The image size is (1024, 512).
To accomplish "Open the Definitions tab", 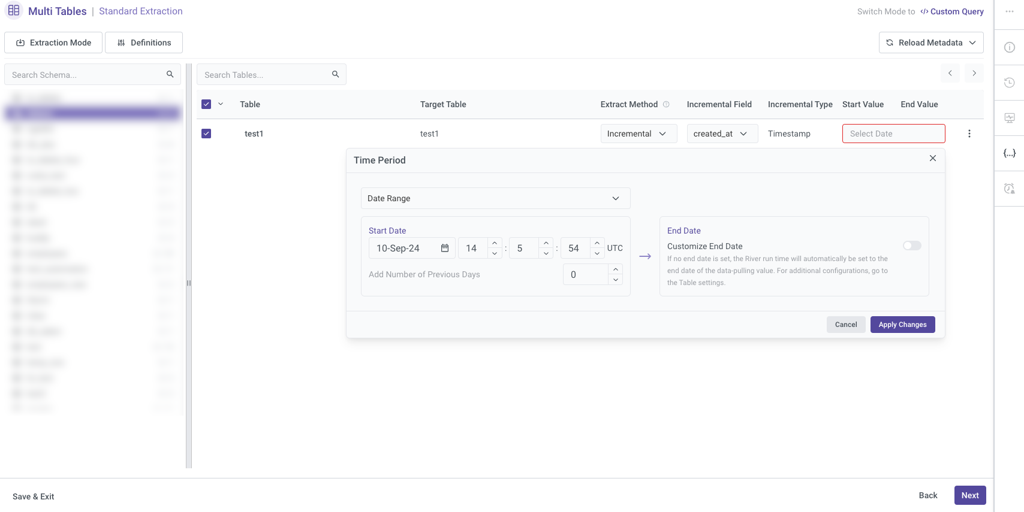I will pos(144,43).
